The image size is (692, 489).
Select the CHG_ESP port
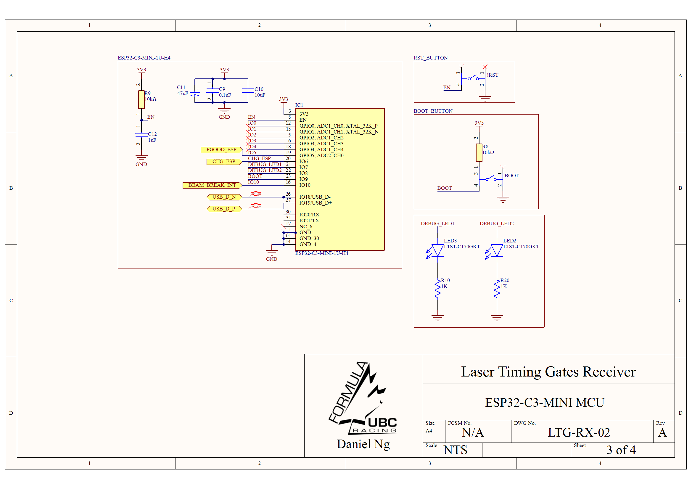coord(224,162)
